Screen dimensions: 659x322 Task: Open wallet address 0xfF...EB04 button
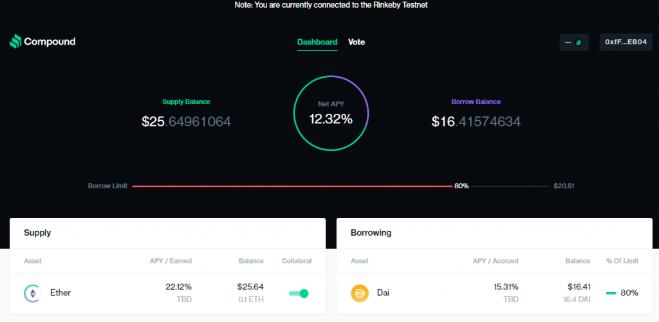point(626,42)
